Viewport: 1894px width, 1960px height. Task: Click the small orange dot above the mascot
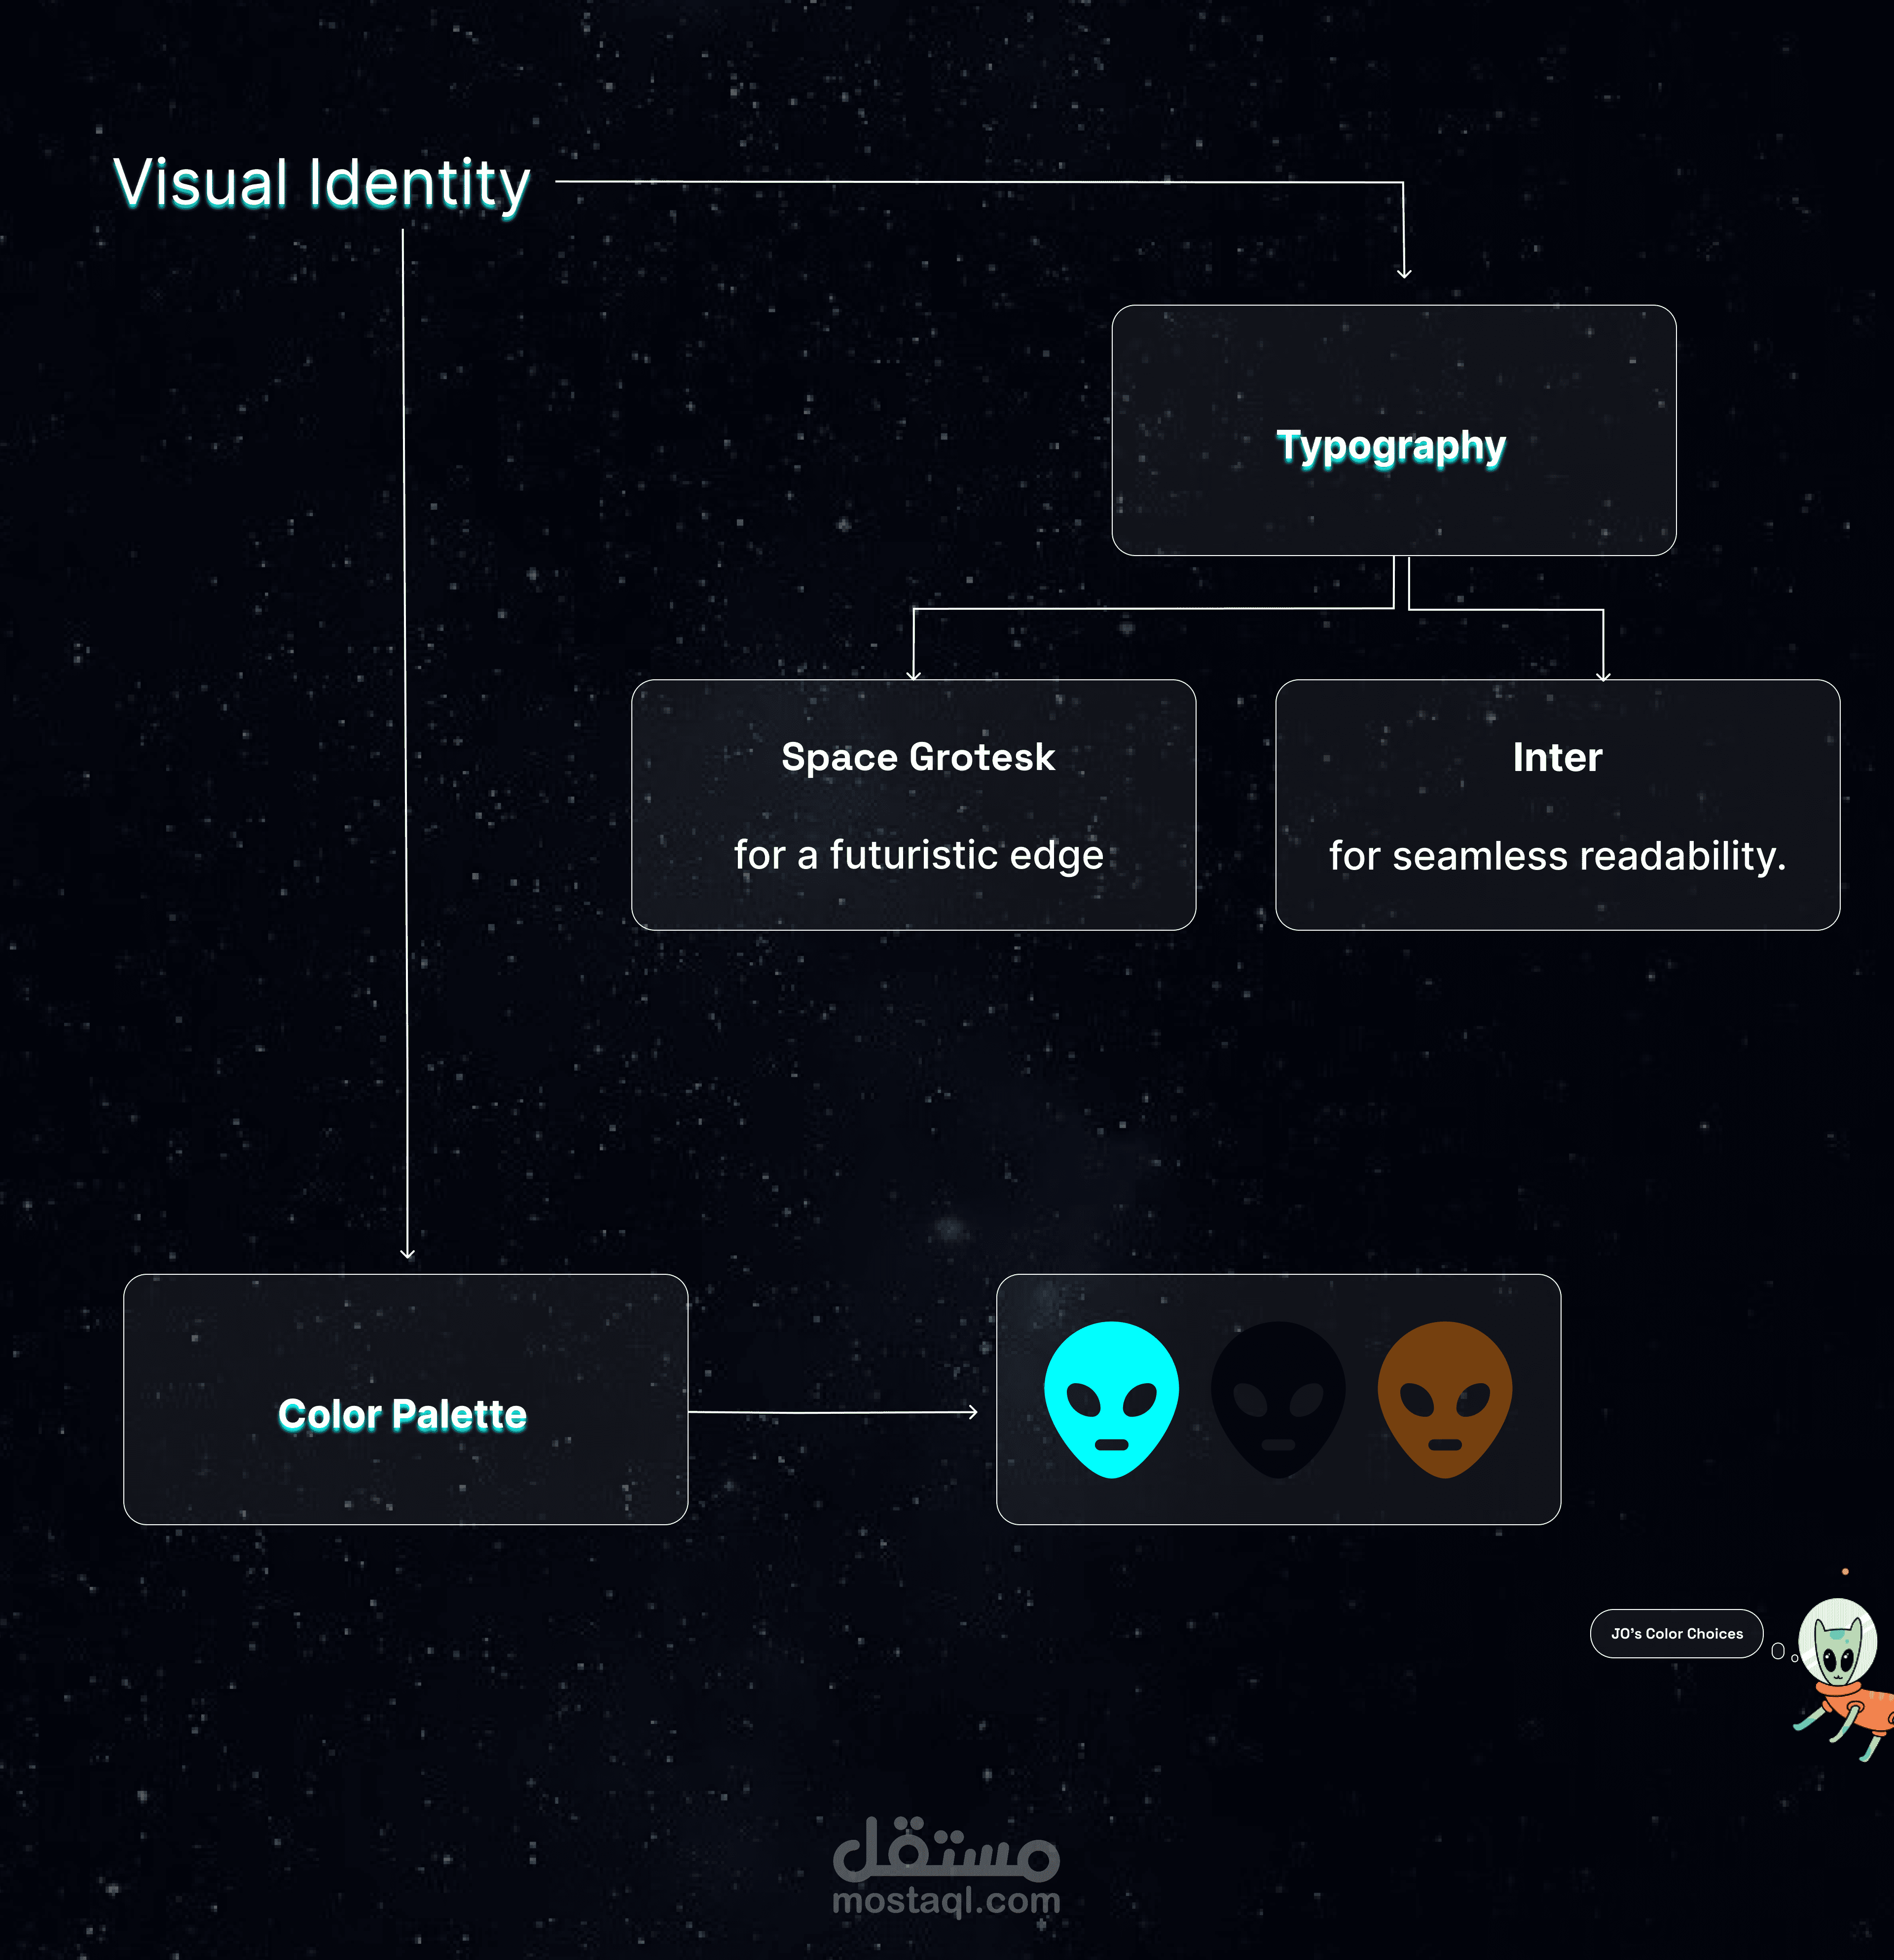[1845, 1572]
